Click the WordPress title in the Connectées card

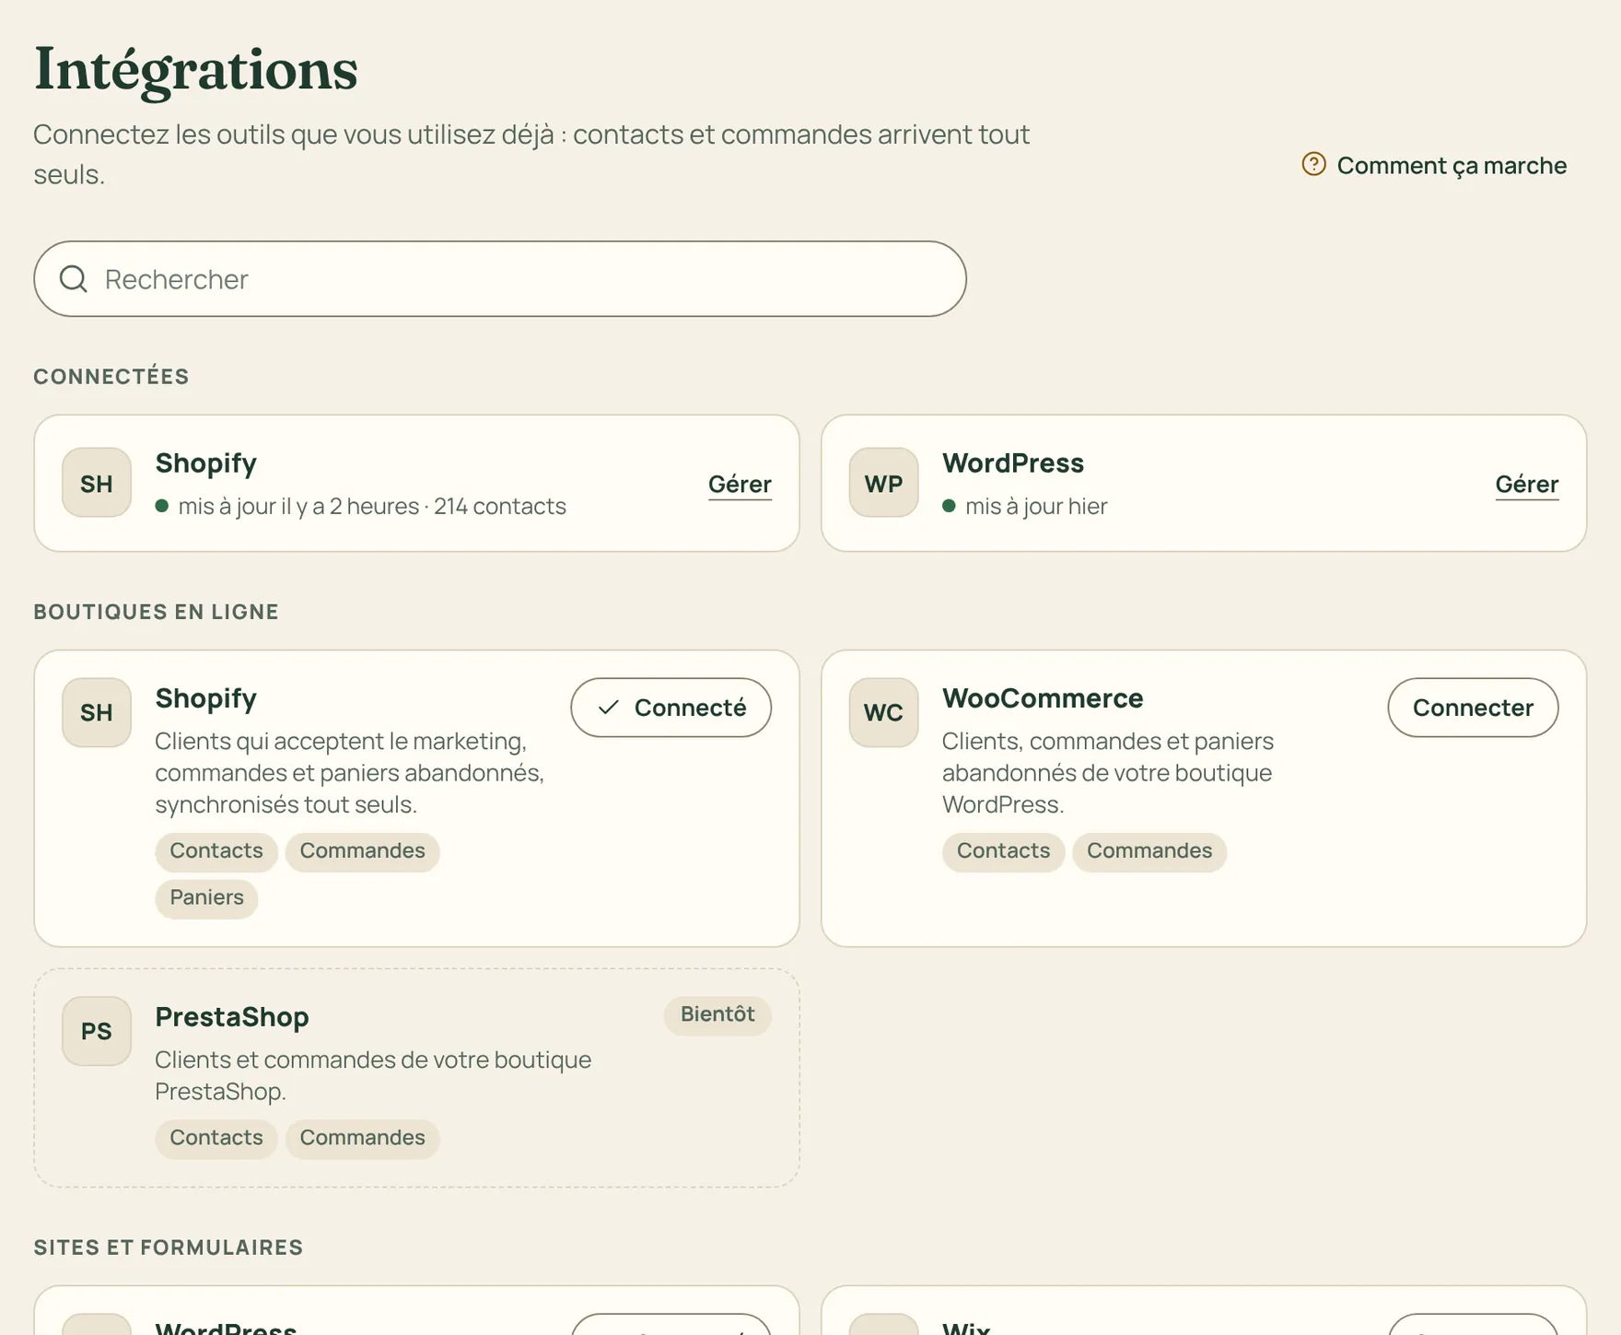click(x=1013, y=463)
